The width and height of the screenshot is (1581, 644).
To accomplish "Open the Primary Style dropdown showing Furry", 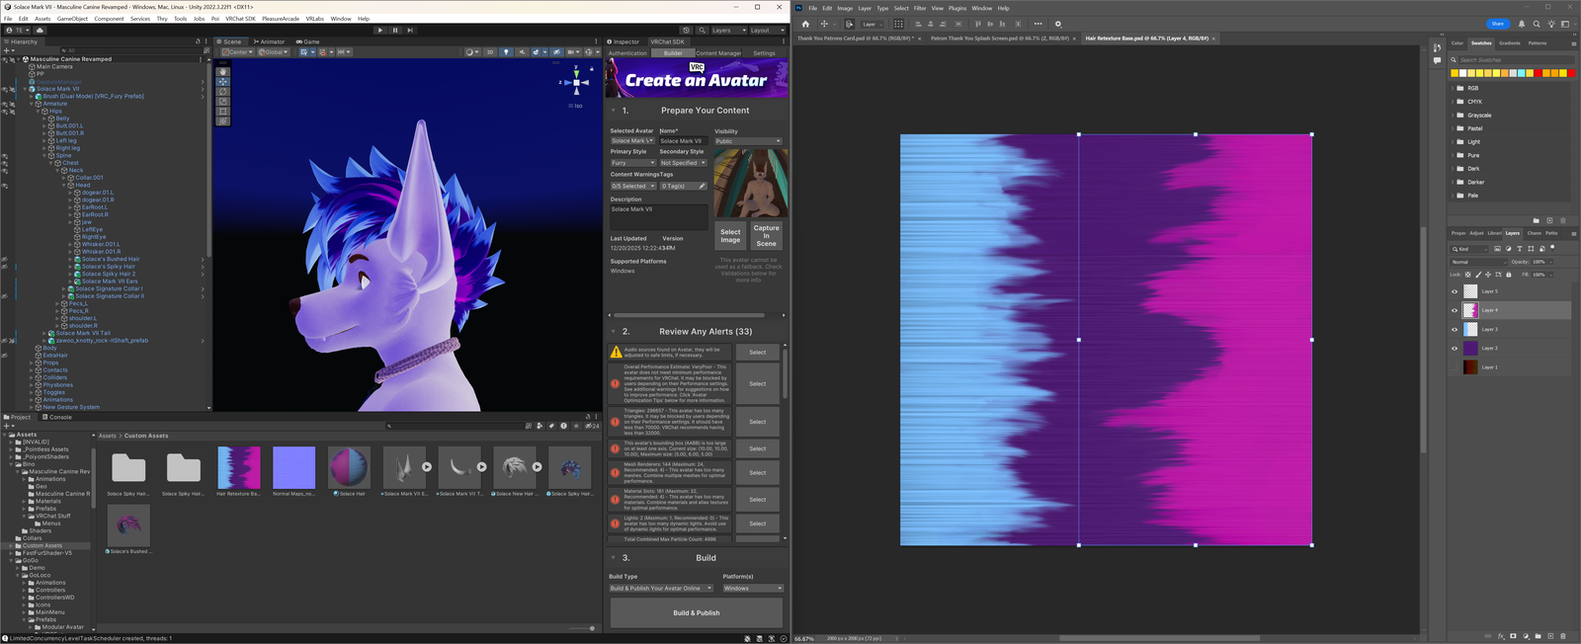I will click(632, 163).
